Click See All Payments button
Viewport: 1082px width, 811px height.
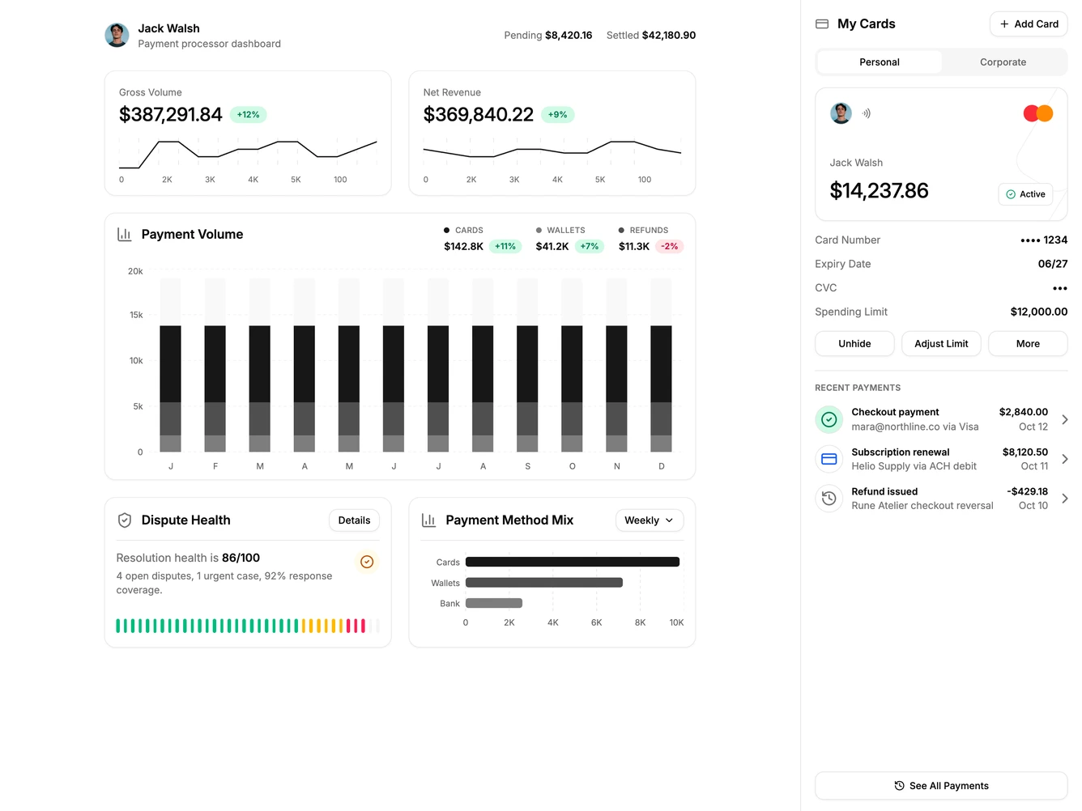(941, 786)
